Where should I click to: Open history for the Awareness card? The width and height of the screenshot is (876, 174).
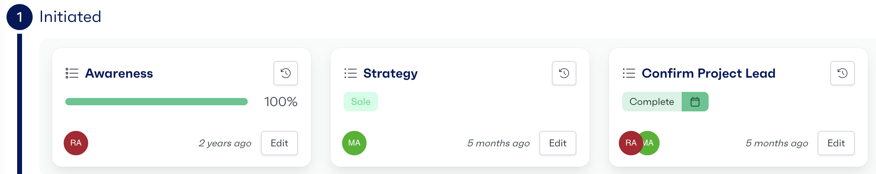point(285,73)
